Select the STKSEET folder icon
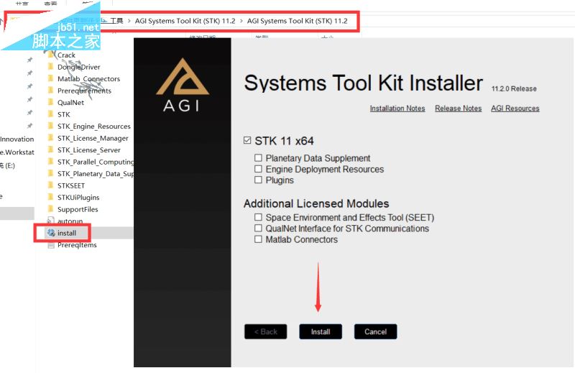The height and width of the screenshot is (373, 575). point(51,185)
